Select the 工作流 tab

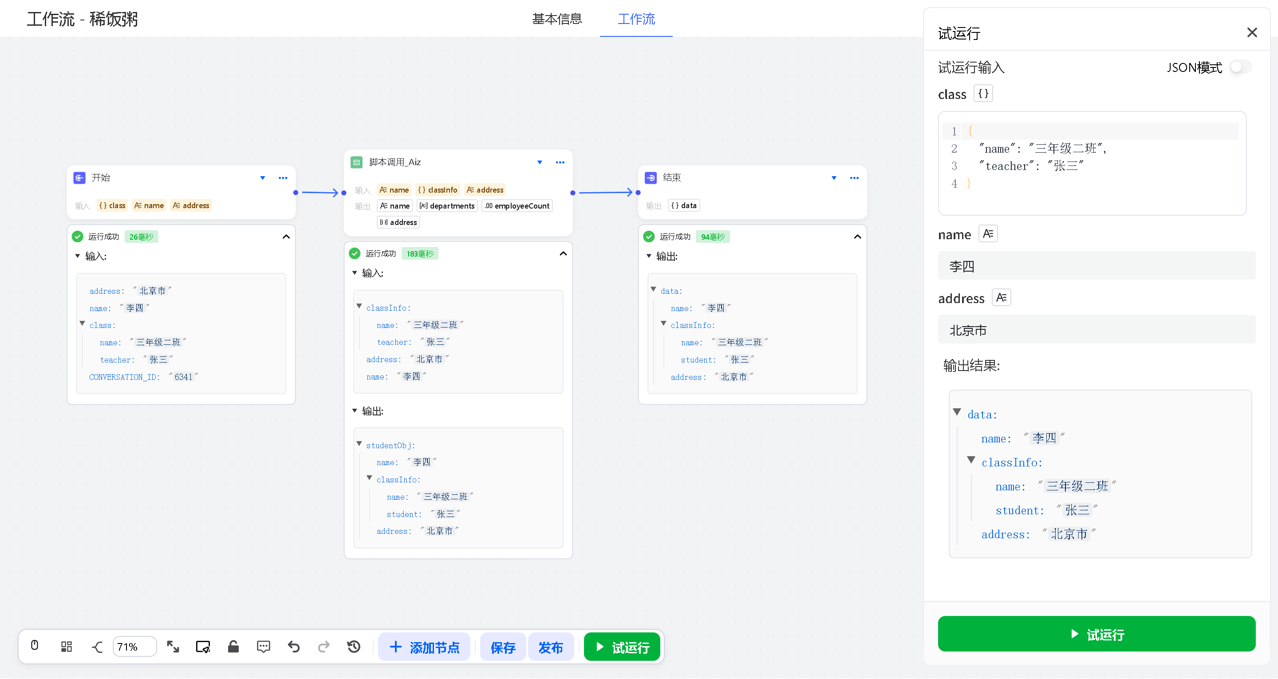click(635, 19)
